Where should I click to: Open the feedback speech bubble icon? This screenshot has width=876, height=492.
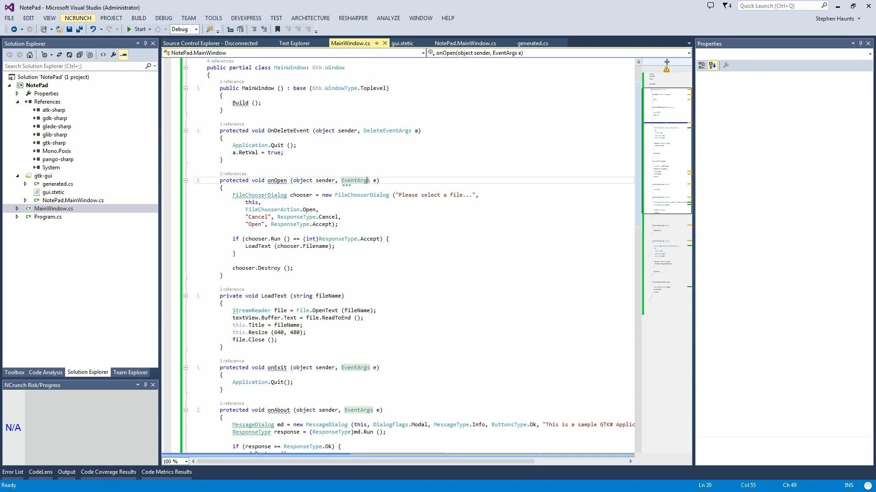tap(711, 5)
